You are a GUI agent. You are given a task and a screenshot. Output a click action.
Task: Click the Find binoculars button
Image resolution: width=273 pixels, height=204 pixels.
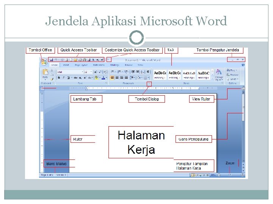(x=232, y=70)
